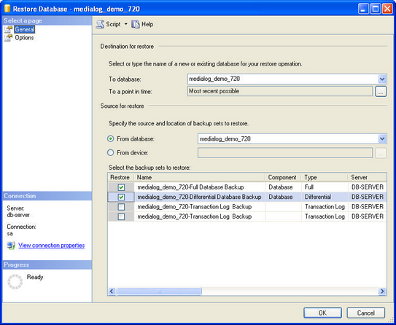The width and height of the screenshot is (396, 325).
Task: Click the scroll-right arrow of backup list
Action: [x=382, y=291]
